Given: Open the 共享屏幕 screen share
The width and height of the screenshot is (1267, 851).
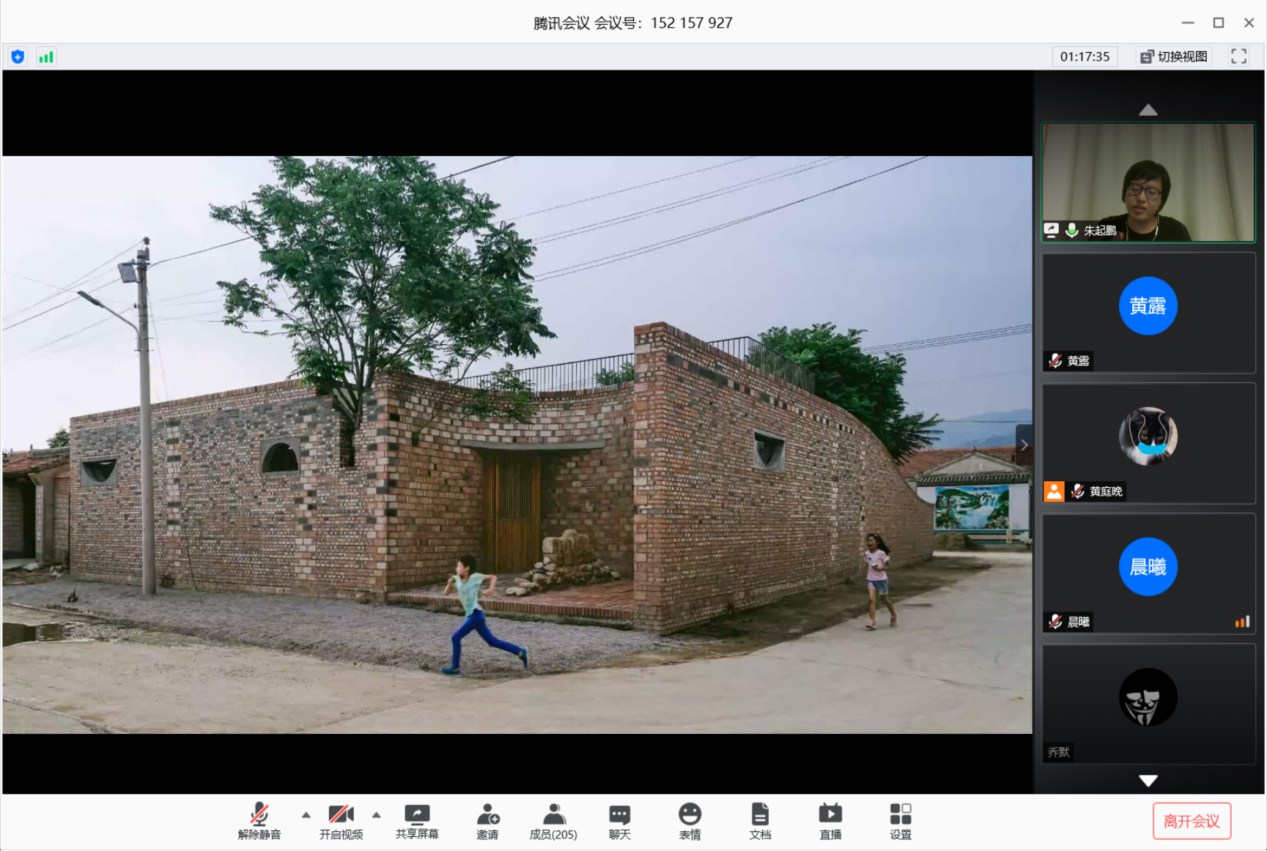Looking at the screenshot, I should (417, 820).
